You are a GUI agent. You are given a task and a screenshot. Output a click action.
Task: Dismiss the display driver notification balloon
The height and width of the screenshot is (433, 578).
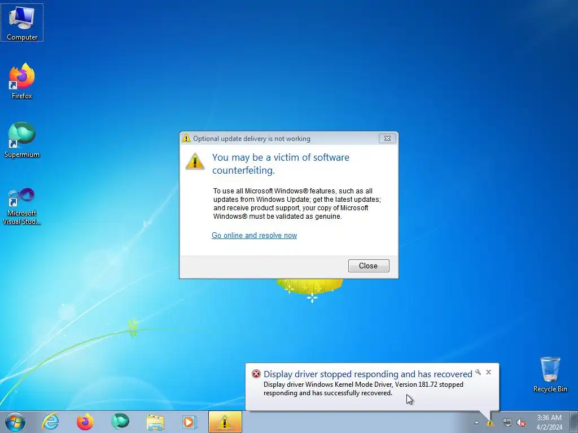coord(488,372)
